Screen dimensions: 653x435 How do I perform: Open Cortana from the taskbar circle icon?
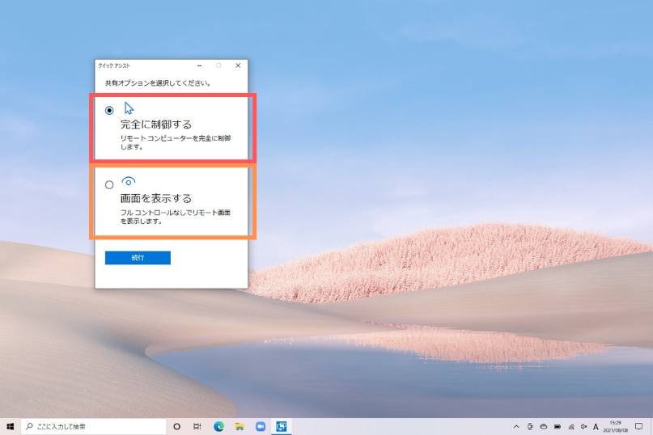176,426
